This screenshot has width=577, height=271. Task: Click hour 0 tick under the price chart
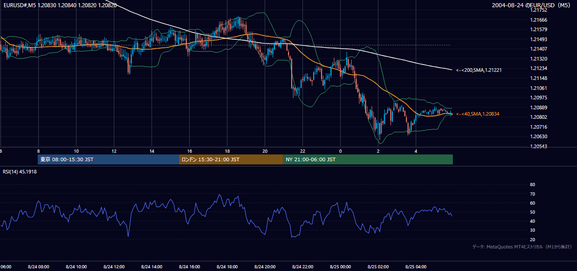coord(340,151)
